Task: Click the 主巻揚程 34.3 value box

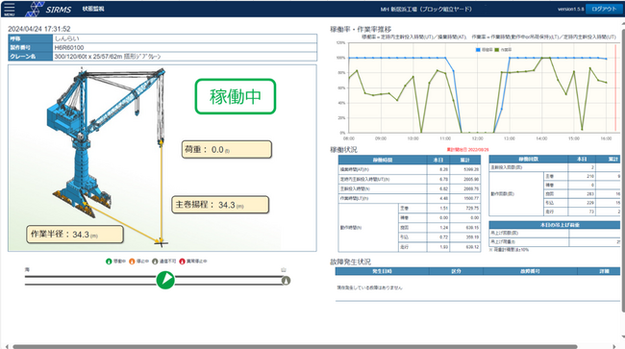Action: tap(220, 205)
